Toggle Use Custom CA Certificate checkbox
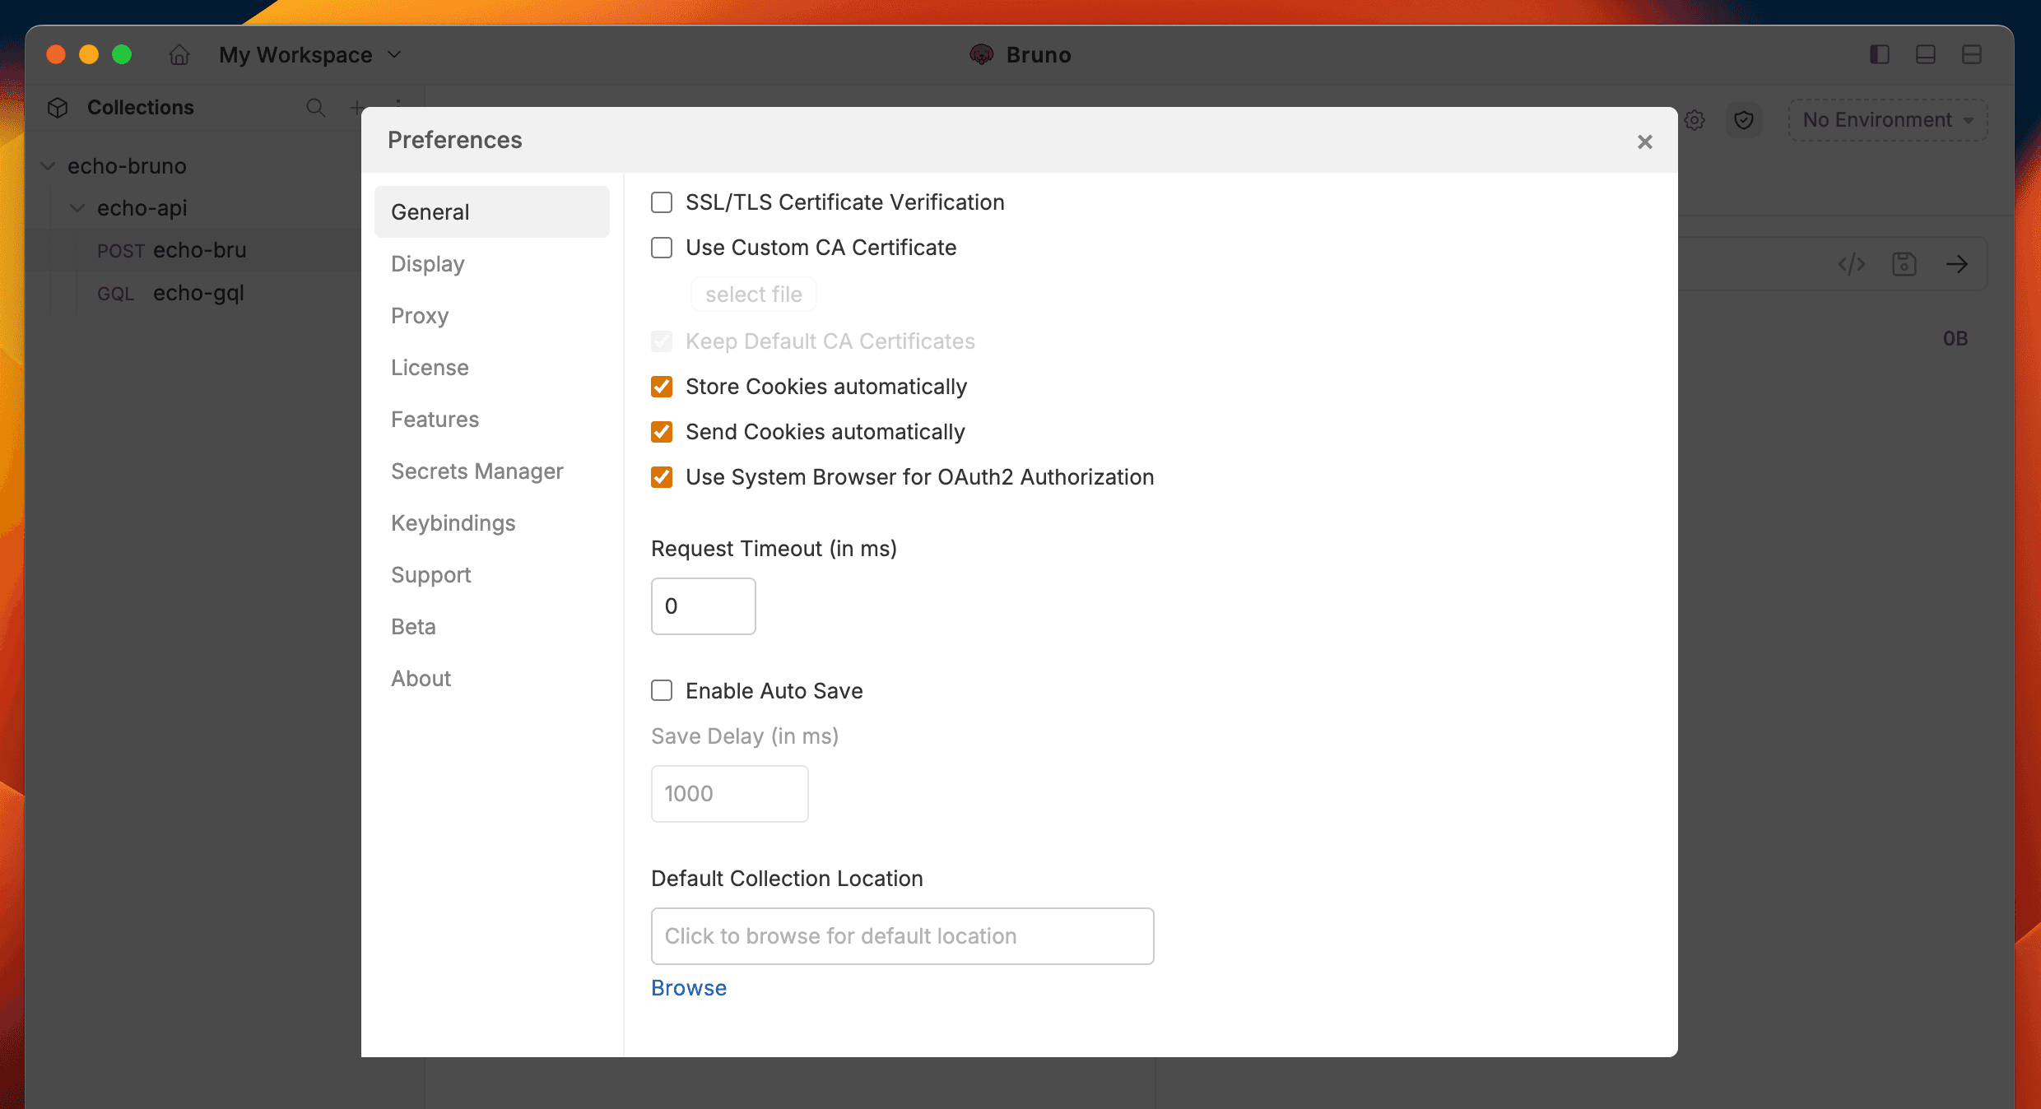This screenshot has height=1109, width=2041. (x=662, y=248)
